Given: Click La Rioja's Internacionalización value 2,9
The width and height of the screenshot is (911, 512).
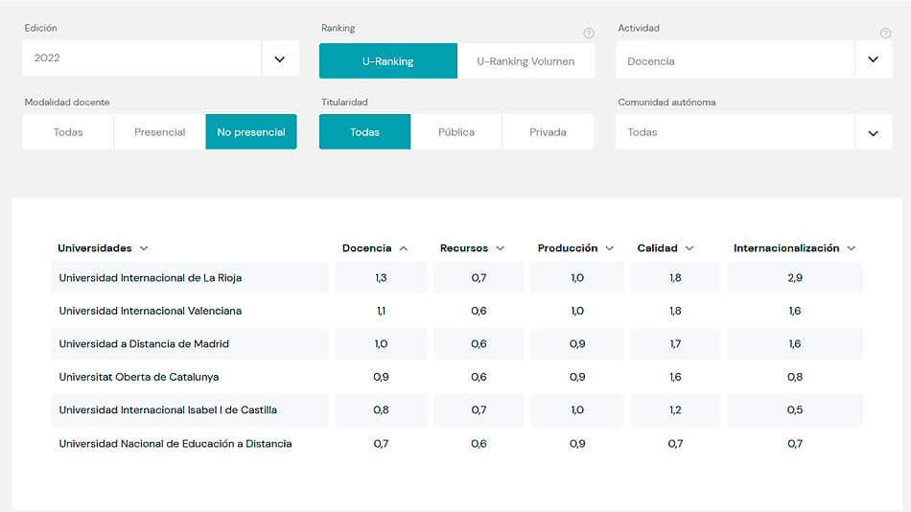Looking at the screenshot, I should pyautogui.click(x=795, y=278).
